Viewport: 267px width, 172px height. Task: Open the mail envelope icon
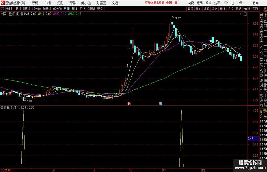pos(241,3)
